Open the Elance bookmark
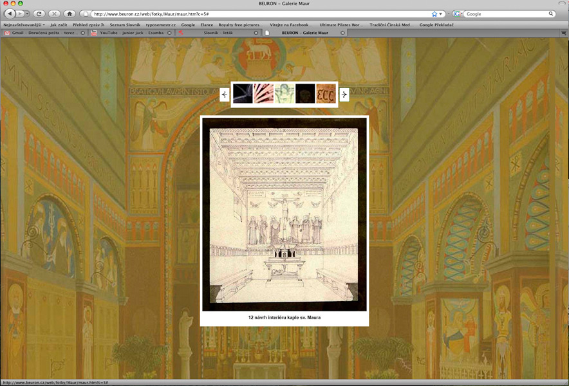 [x=207, y=25]
